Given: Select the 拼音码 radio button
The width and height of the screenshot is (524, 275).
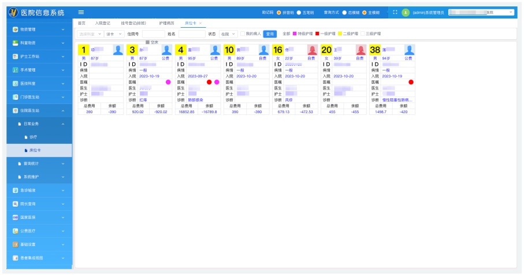Looking at the screenshot, I should [278, 12].
